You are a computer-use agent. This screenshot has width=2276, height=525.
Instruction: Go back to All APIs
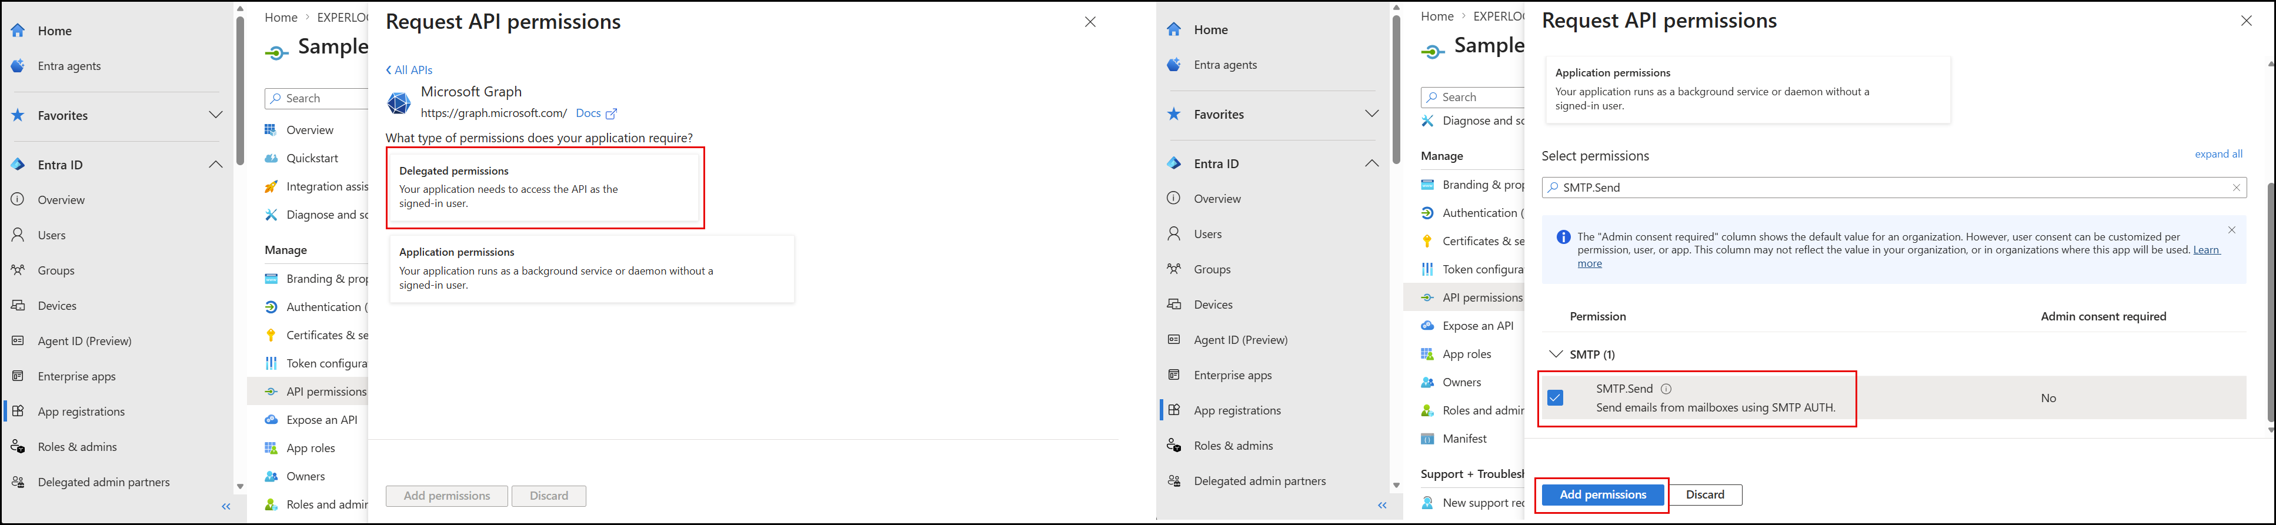click(x=409, y=70)
